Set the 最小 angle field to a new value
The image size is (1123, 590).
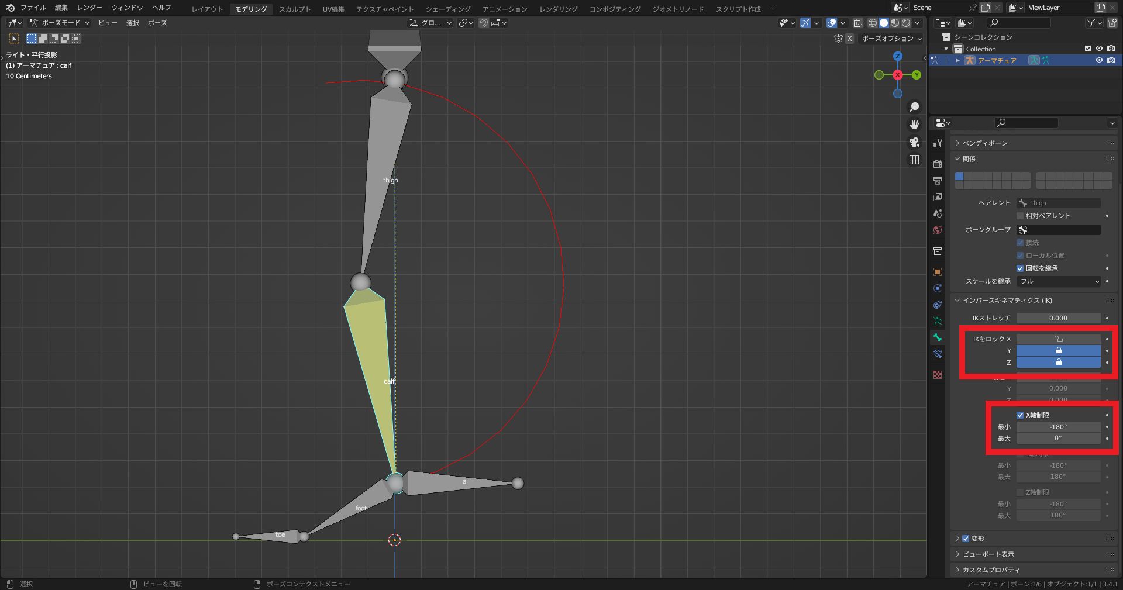1059,426
